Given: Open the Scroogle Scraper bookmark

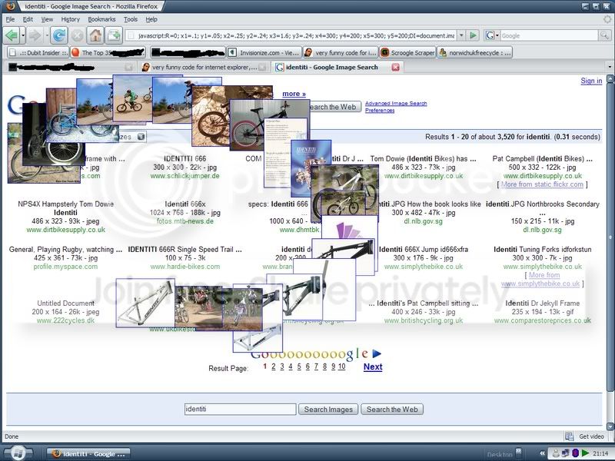Looking at the screenshot, I should tap(407, 52).
